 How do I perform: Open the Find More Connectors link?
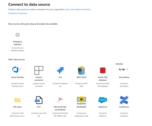(x=18, y=13)
